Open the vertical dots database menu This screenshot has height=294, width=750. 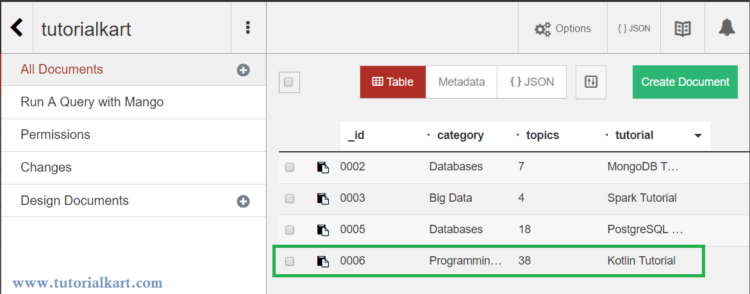(x=248, y=28)
